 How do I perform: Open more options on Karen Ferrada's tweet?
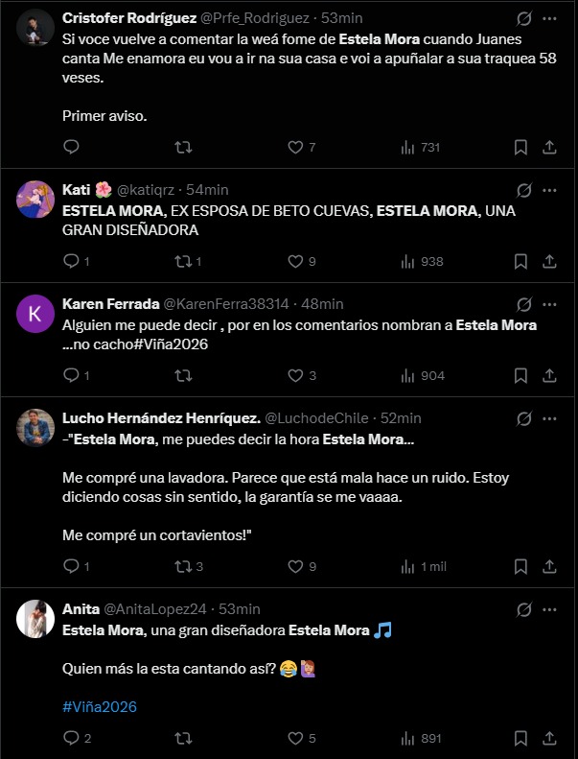[x=549, y=304]
